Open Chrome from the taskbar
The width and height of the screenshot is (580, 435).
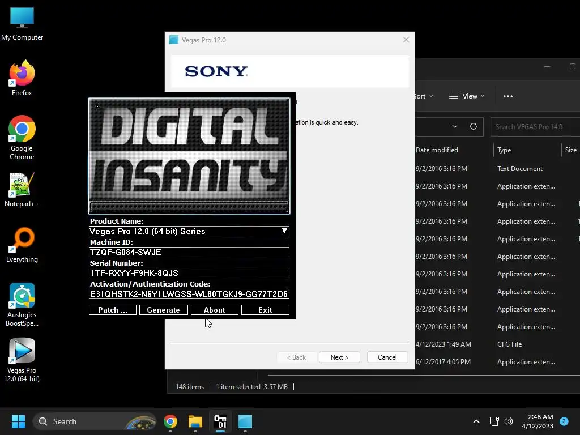[x=170, y=421]
